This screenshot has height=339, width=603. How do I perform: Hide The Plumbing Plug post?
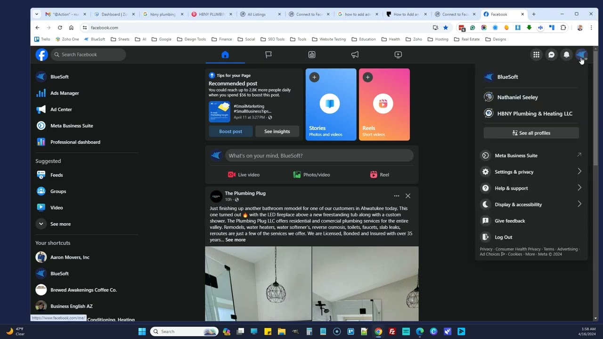coord(408,196)
